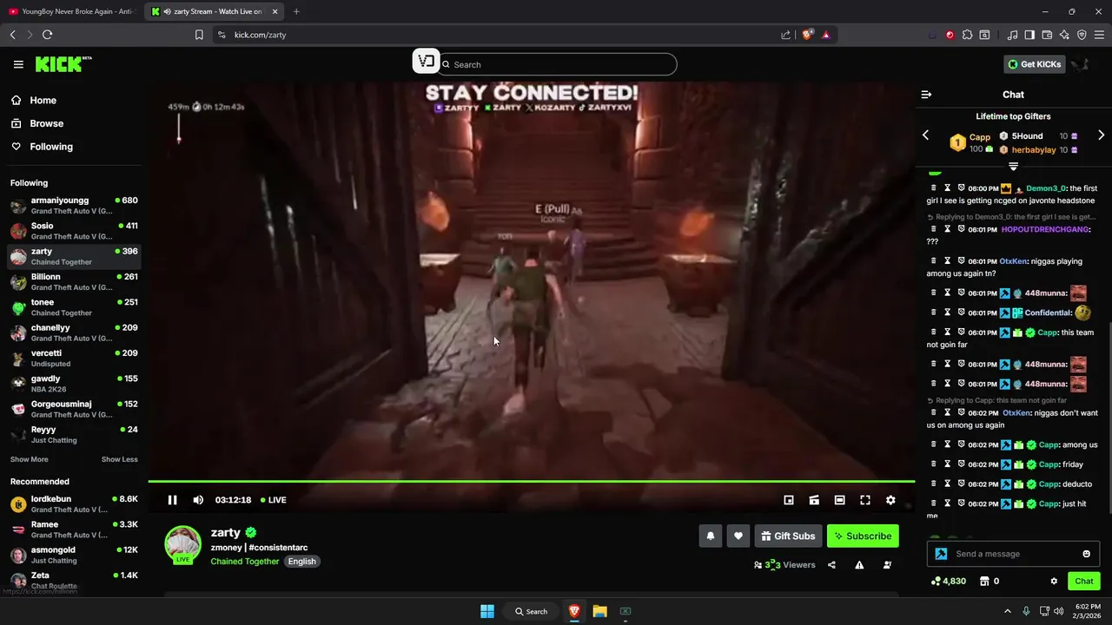This screenshot has height=625, width=1112.
Task: Click the English language tag
Action: click(x=302, y=562)
